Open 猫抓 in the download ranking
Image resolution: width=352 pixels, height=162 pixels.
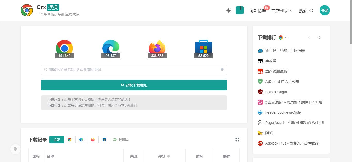click(x=269, y=133)
